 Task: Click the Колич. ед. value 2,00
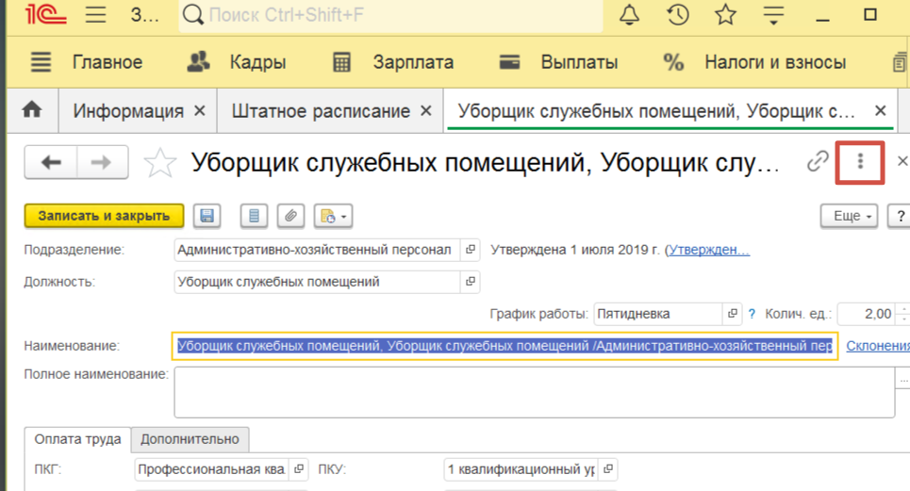(x=867, y=314)
